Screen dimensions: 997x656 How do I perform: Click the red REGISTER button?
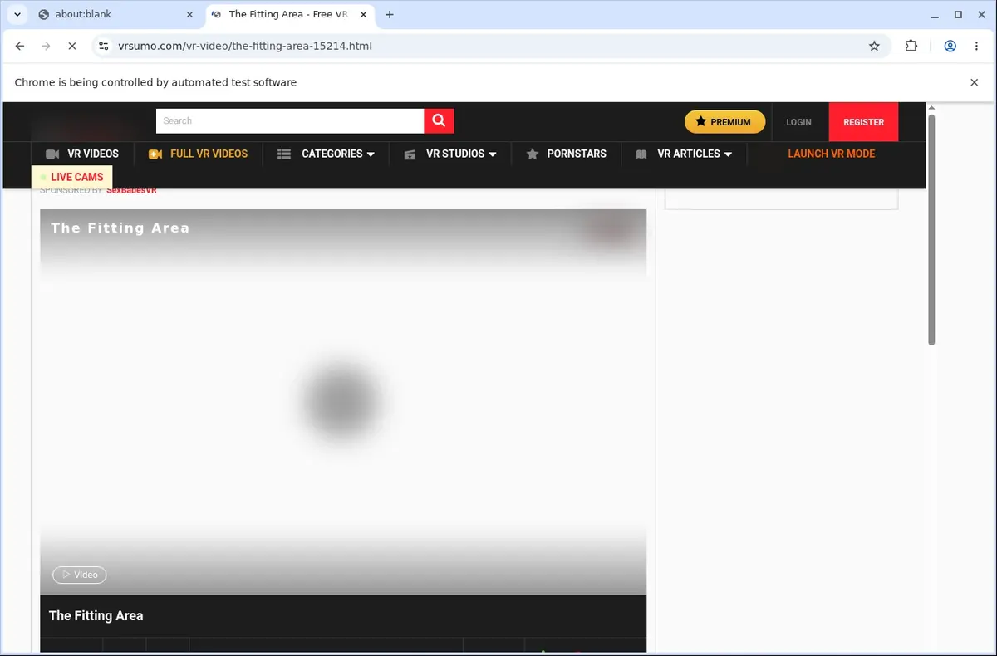coord(863,122)
